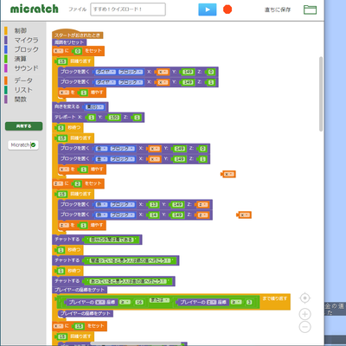Zoom out with the minus circle icon
The image size is (346, 346).
point(304,327)
